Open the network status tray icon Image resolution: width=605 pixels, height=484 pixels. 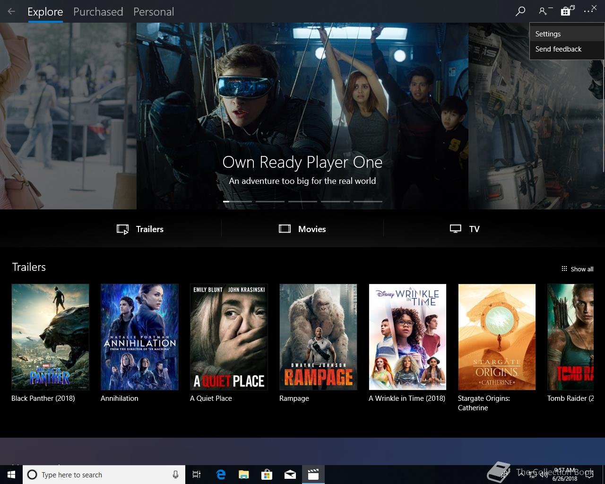(x=532, y=475)
